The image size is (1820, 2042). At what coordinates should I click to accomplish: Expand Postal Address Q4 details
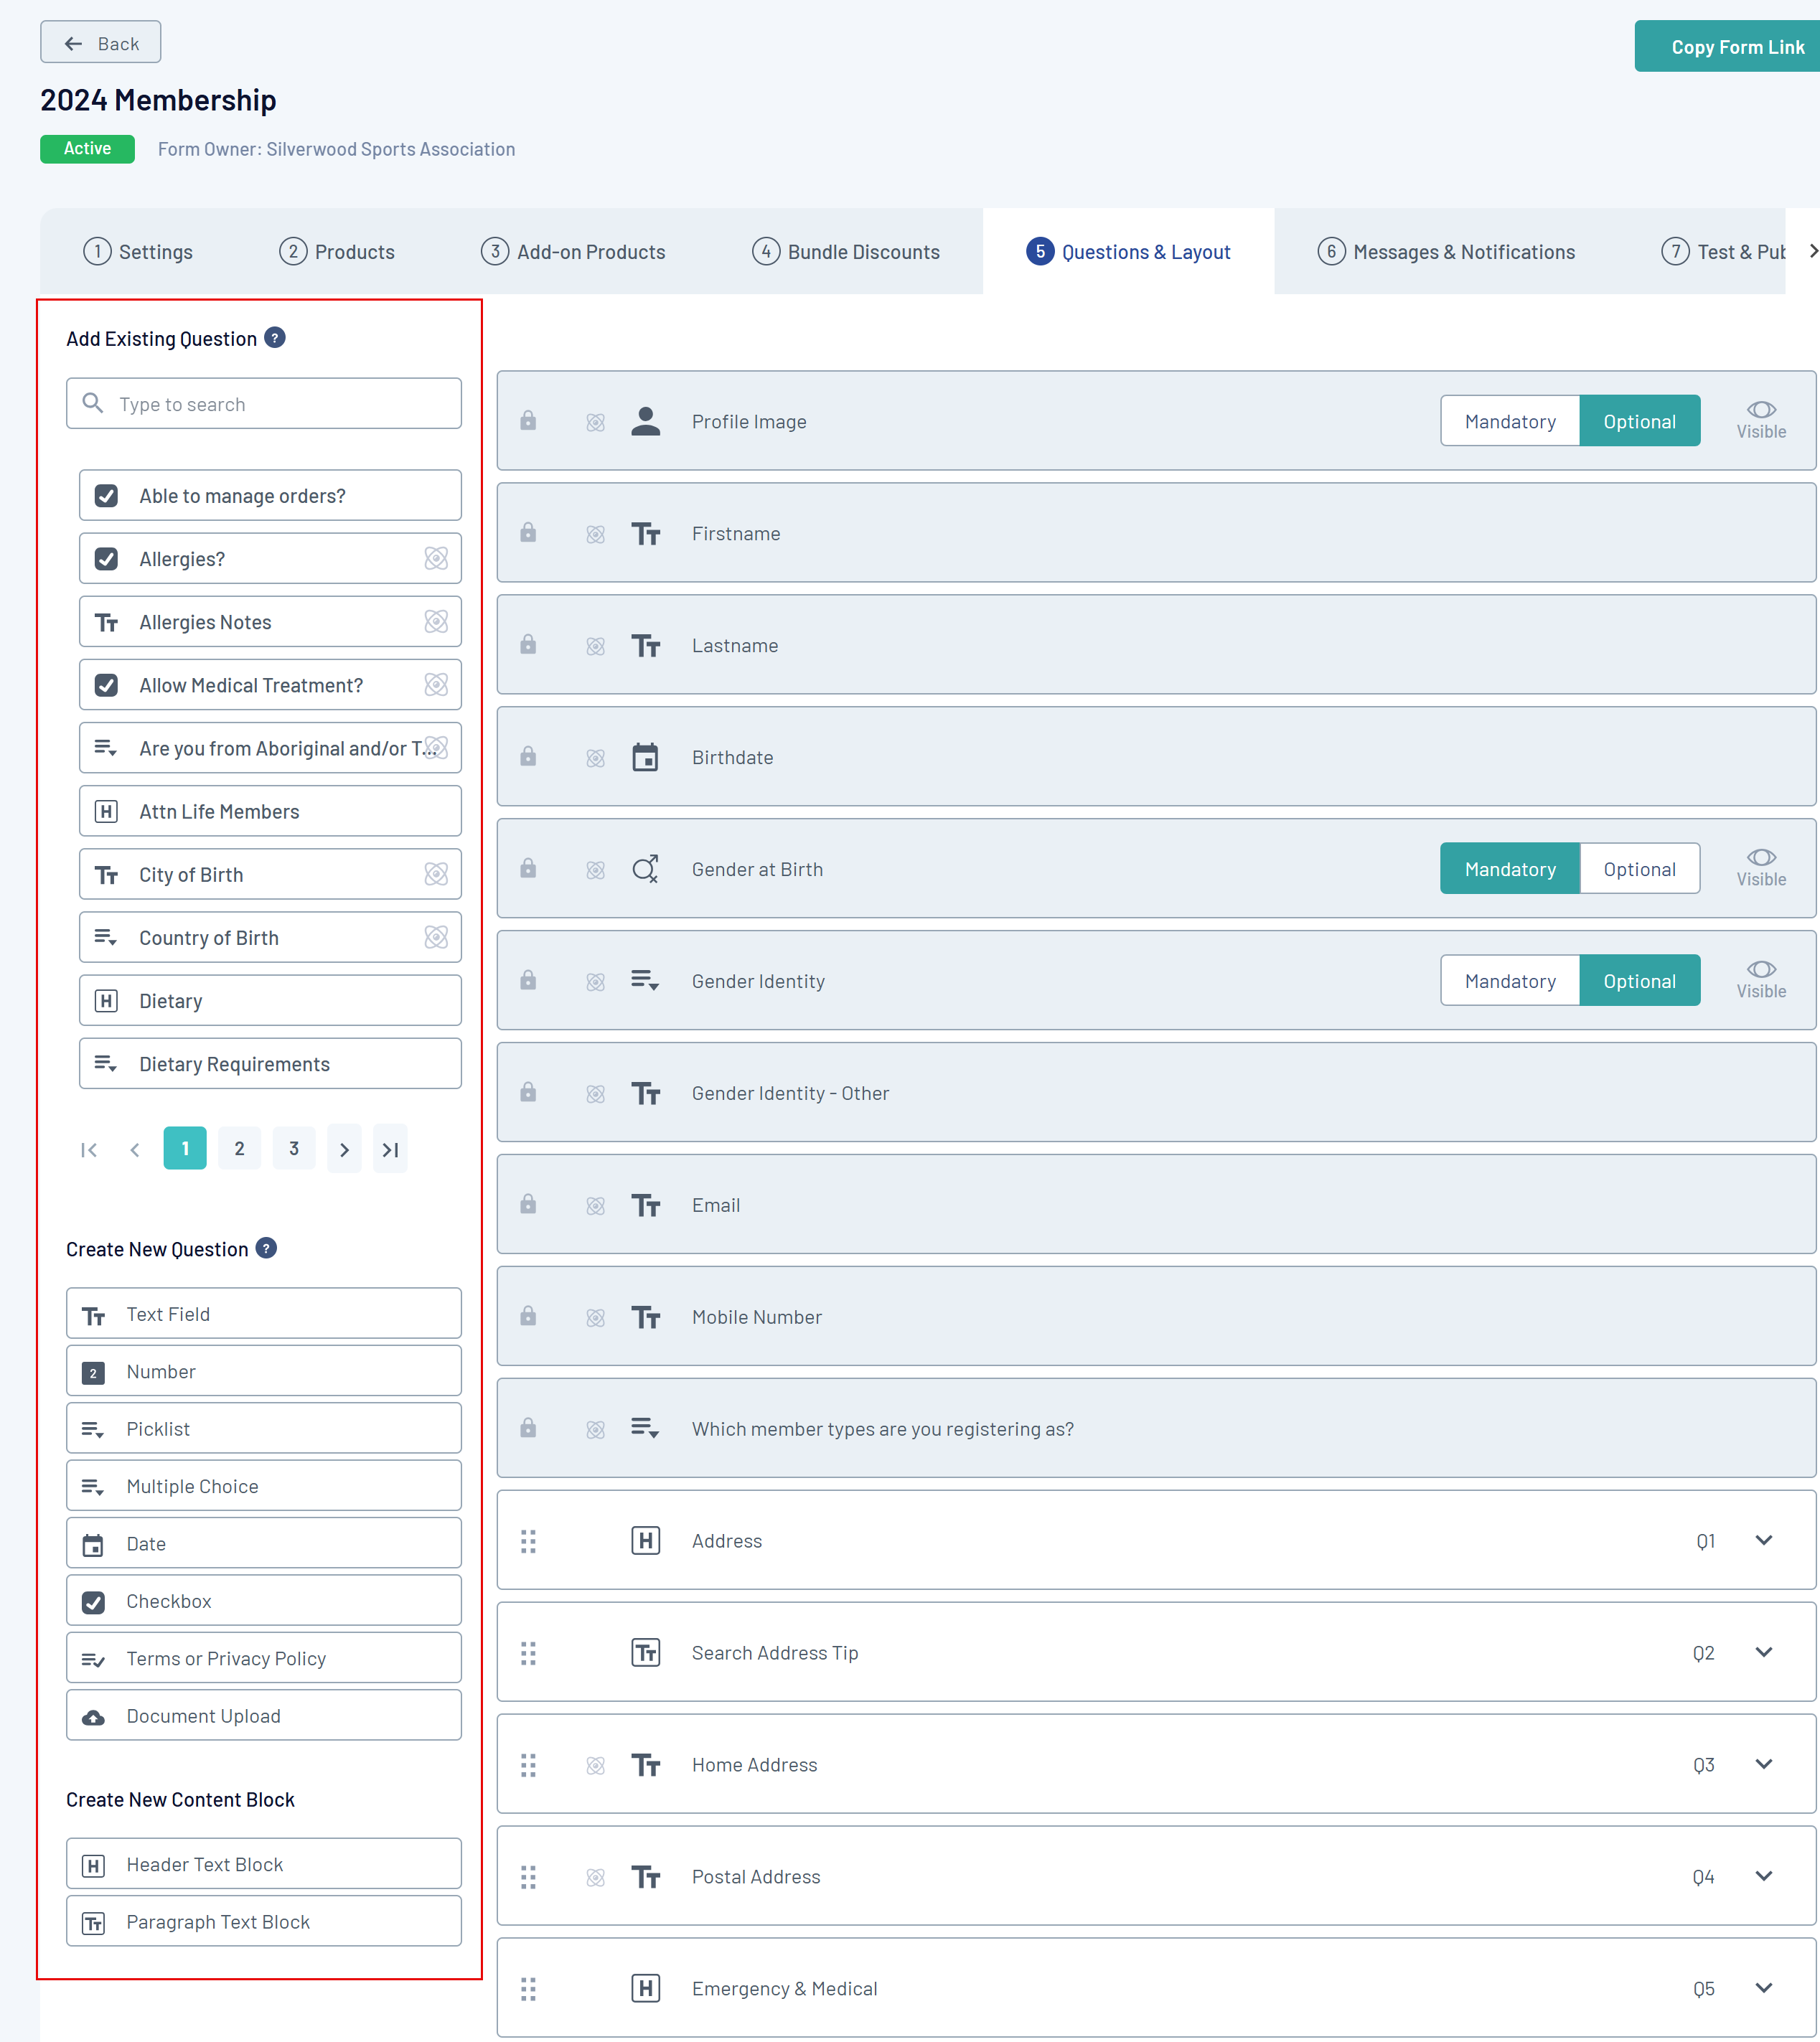tap(1763, 1876)
